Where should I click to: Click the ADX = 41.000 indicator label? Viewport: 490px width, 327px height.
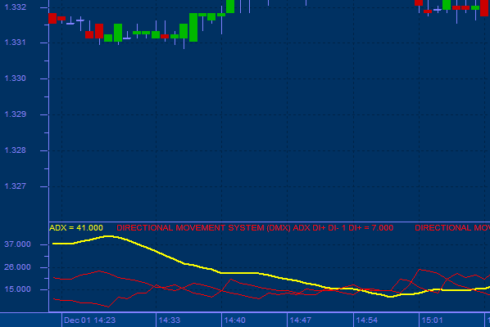pos(76,228)
